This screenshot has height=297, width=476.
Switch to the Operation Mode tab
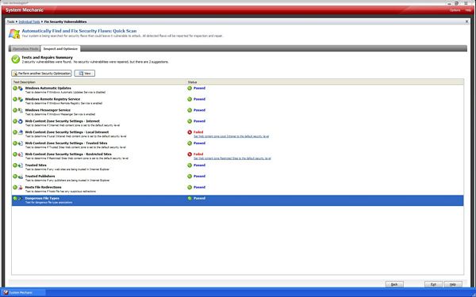click(x=25, y=49)
